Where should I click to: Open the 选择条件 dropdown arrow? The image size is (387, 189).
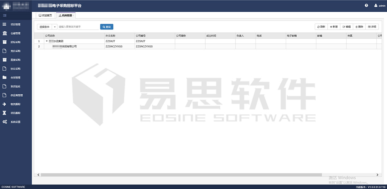click(x=54, y=27)
